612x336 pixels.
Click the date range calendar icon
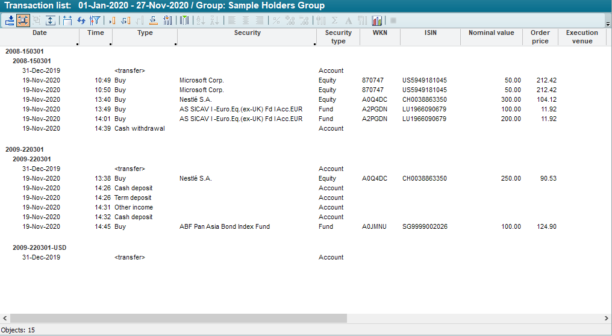tap(67, 20)
